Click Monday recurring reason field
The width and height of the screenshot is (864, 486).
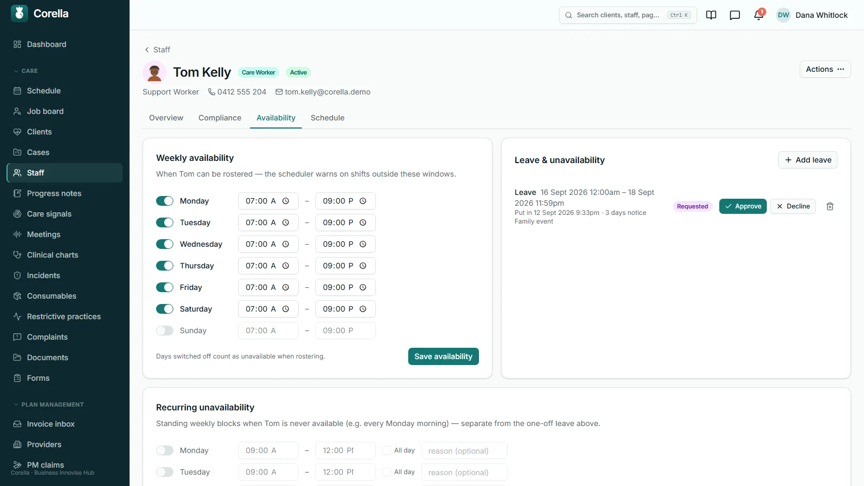(x=464, y=450)
